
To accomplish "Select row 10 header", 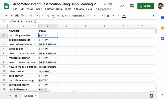I will pos(4,71).
